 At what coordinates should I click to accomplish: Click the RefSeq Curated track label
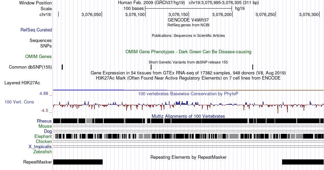click(x=36, y=30)
